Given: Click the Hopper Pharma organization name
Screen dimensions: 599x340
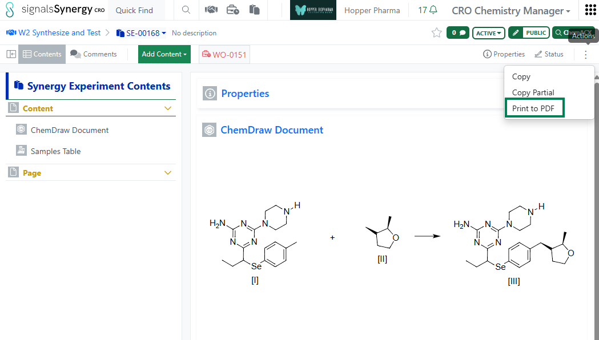Looking at the screenshot, I should click(x=372, y=10).
